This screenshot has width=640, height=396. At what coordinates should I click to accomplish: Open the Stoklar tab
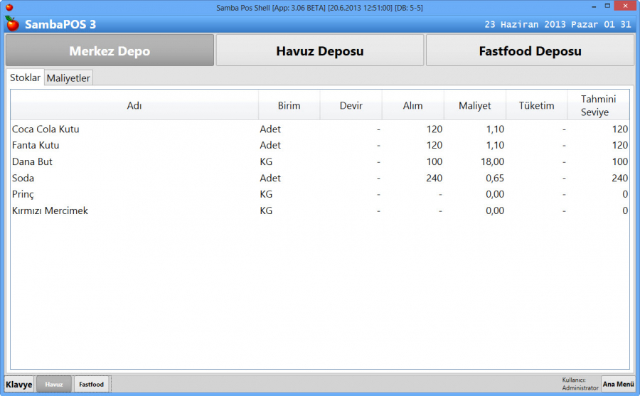pos(25,77)
